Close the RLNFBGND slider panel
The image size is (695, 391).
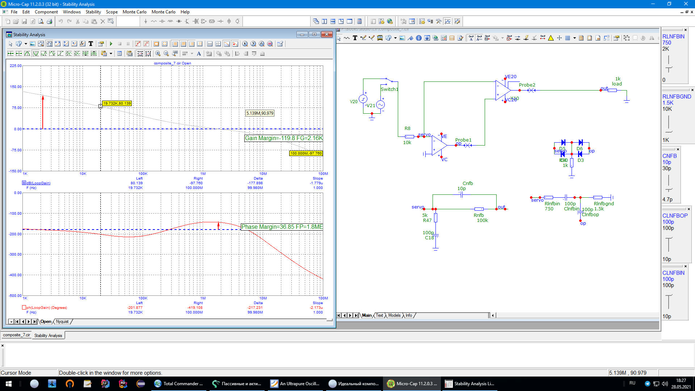[692, 90]
